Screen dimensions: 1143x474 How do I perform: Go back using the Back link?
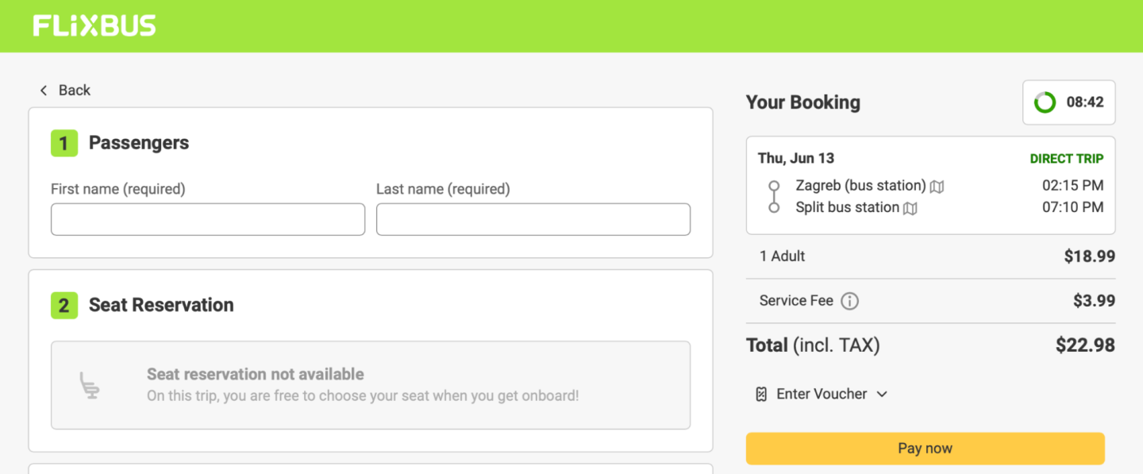click(x=66, y=91)
